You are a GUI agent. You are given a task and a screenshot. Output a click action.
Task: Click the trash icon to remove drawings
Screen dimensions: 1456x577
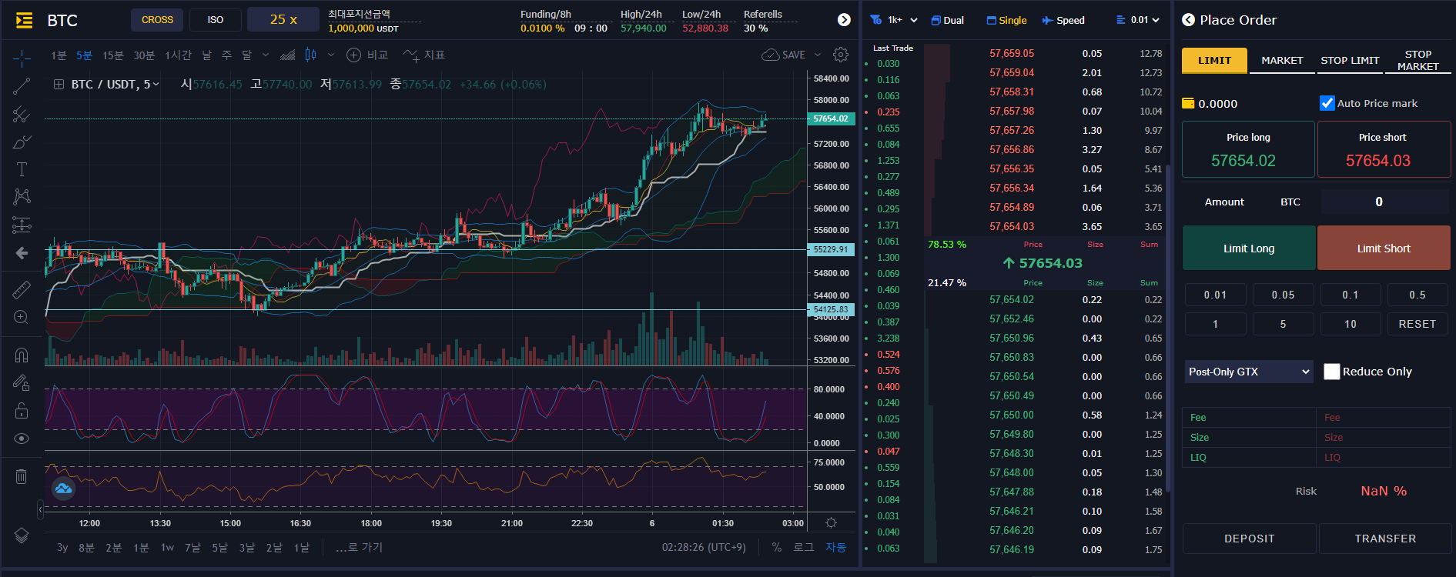pyautogui.click(x=22, y=477)
